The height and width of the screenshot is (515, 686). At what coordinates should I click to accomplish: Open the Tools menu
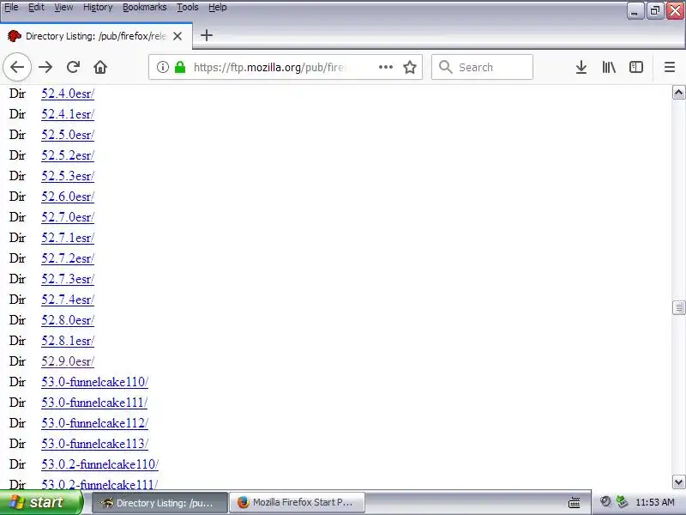point(187,7)
